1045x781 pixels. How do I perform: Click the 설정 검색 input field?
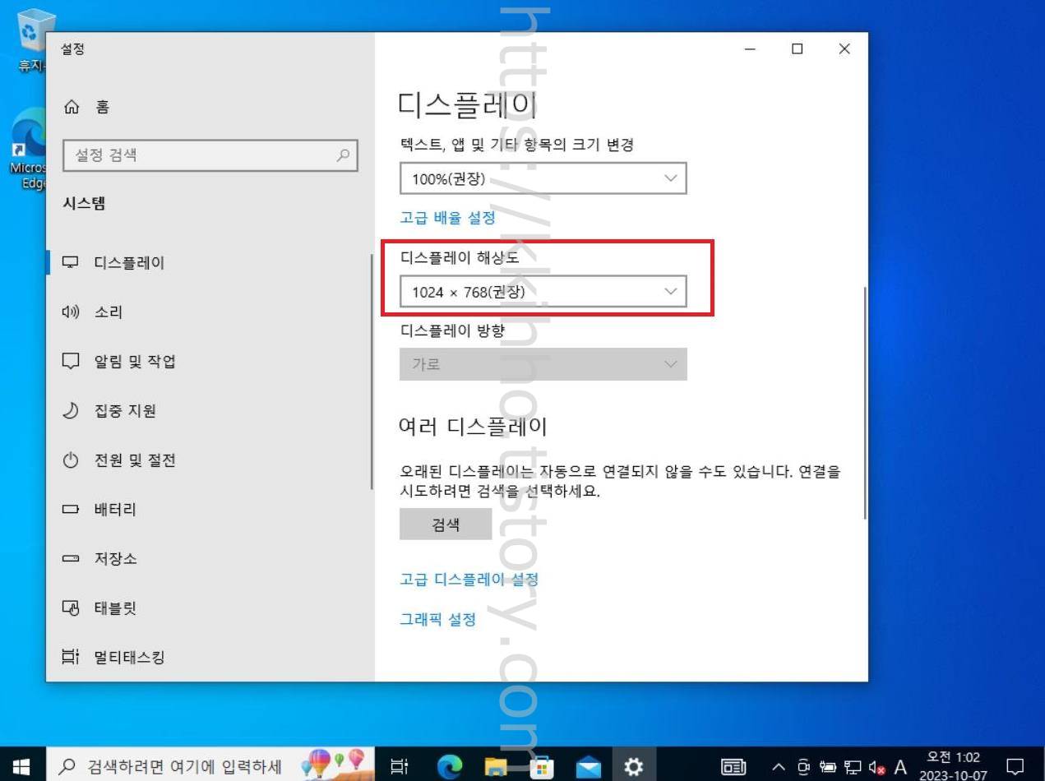click(210, 155)
